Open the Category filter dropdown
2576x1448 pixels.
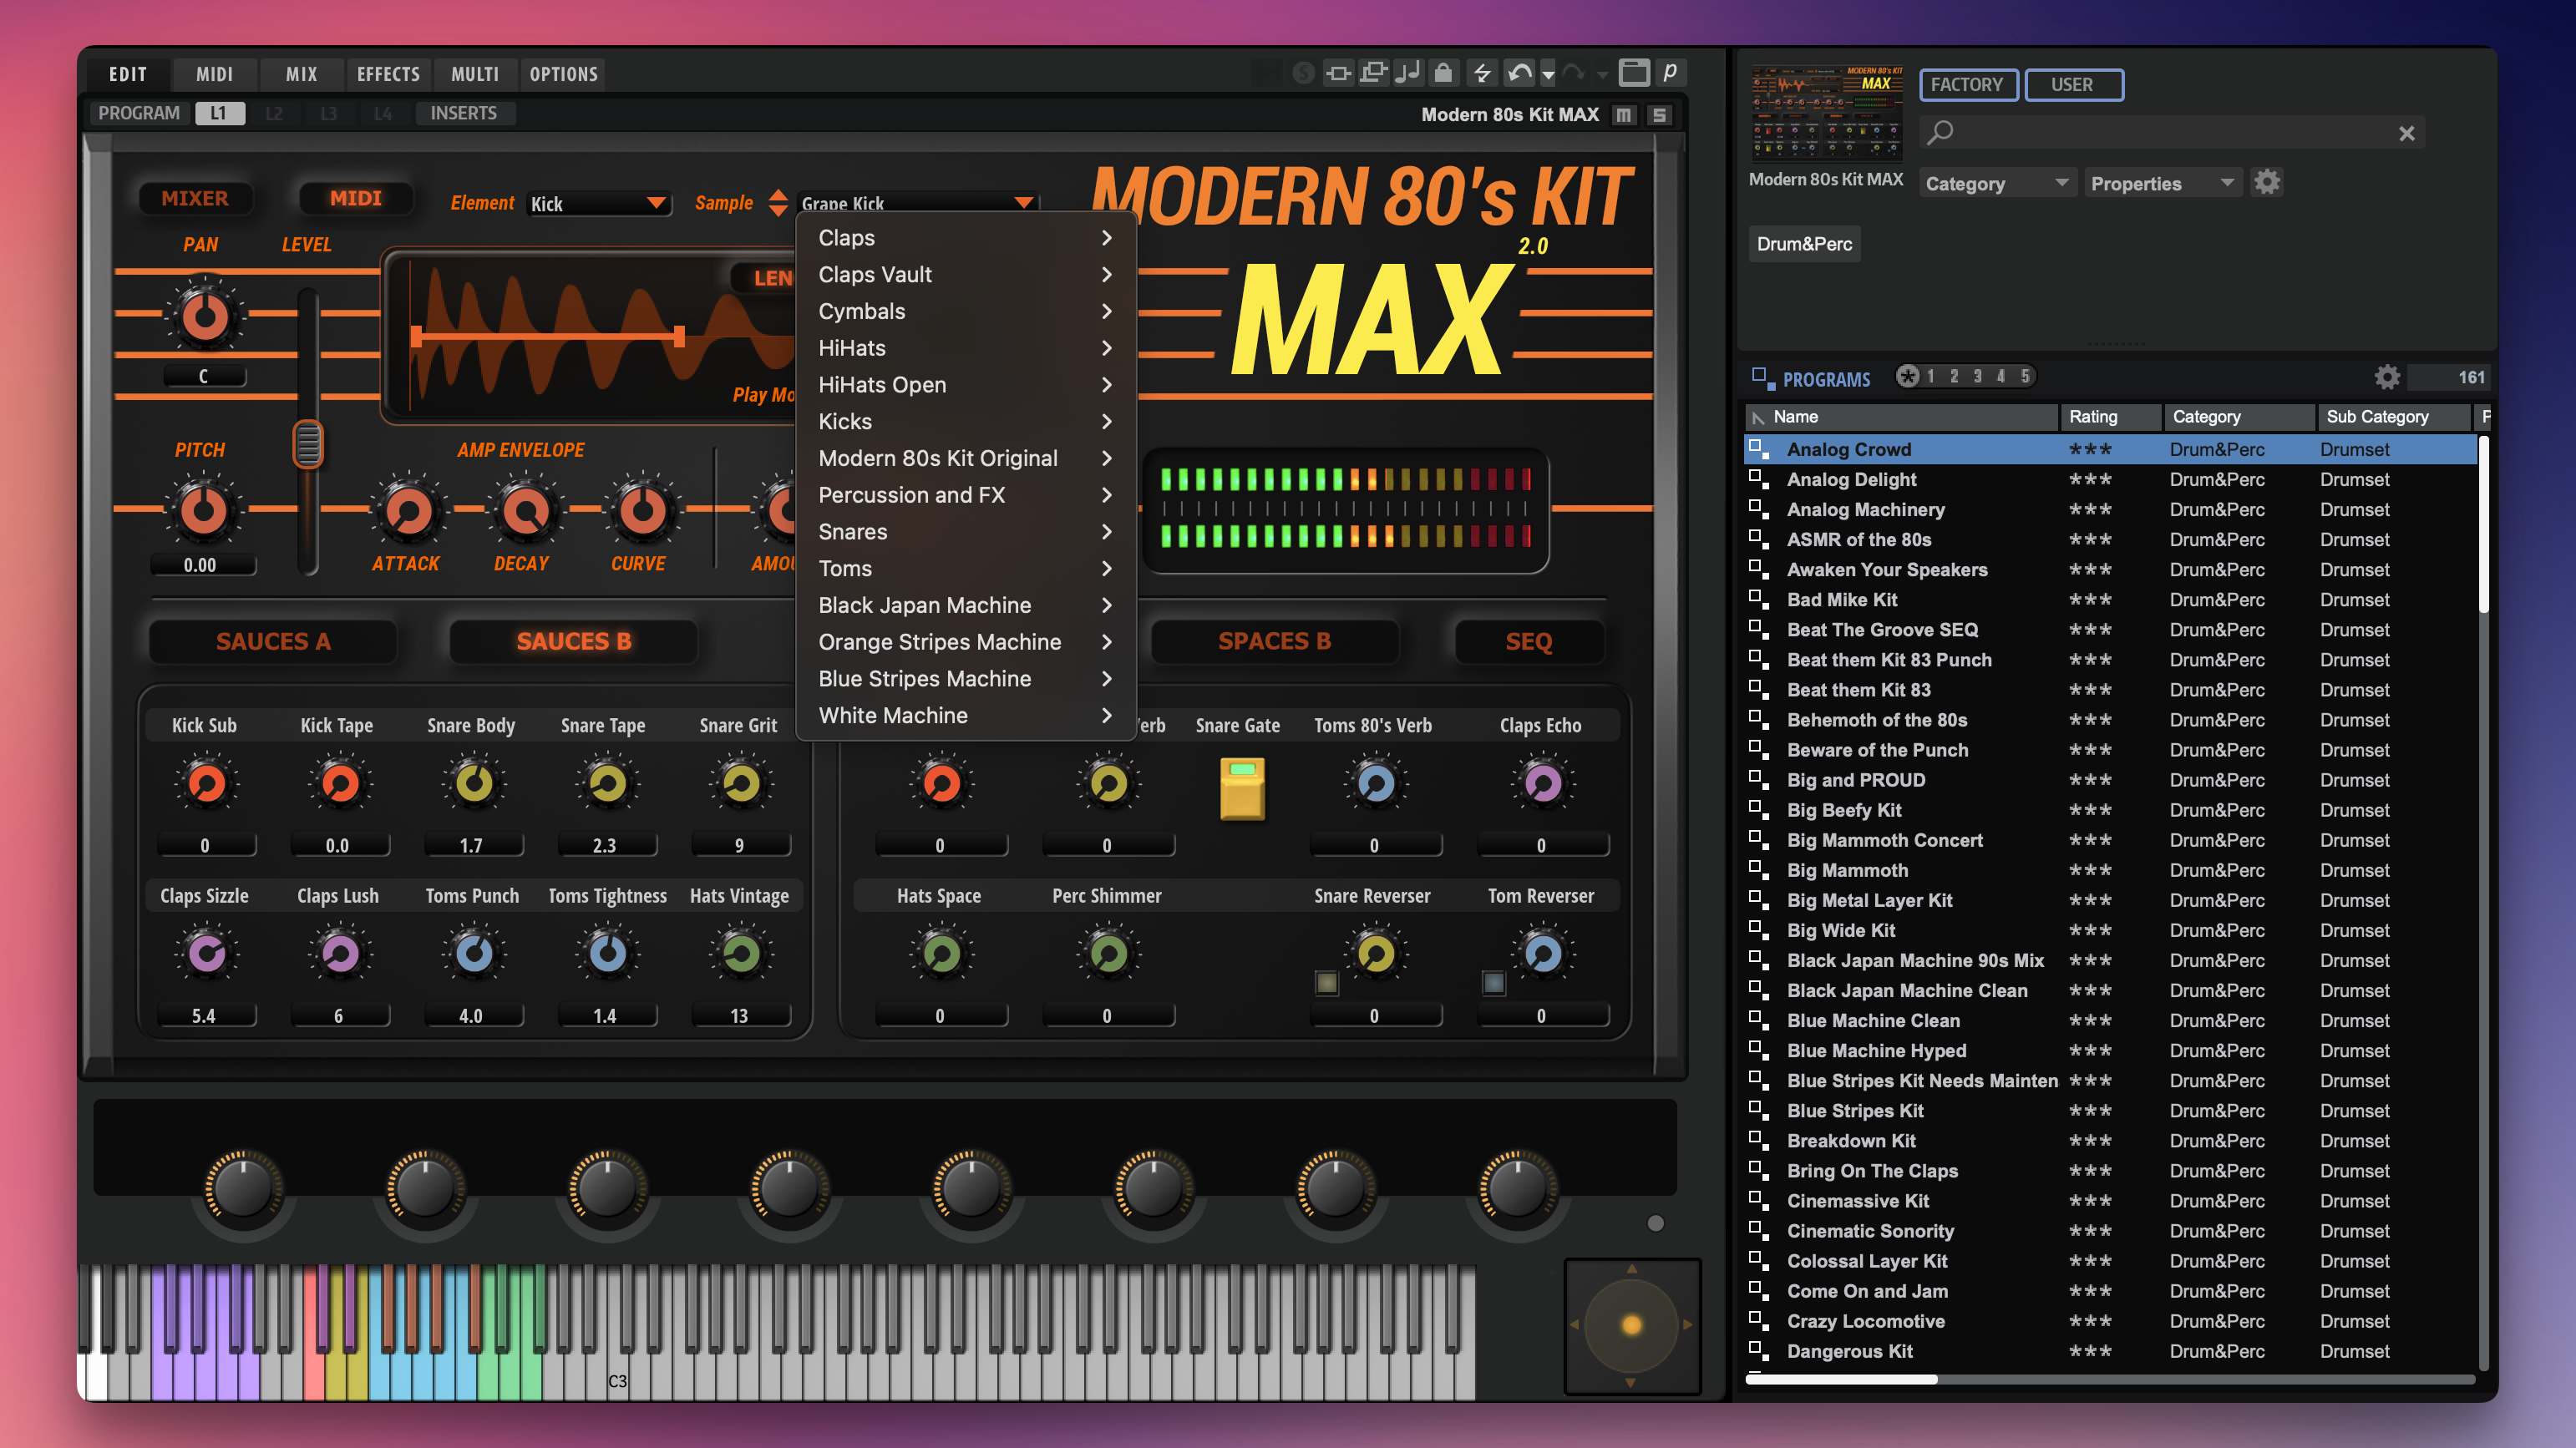click(x=1995, y=184)
